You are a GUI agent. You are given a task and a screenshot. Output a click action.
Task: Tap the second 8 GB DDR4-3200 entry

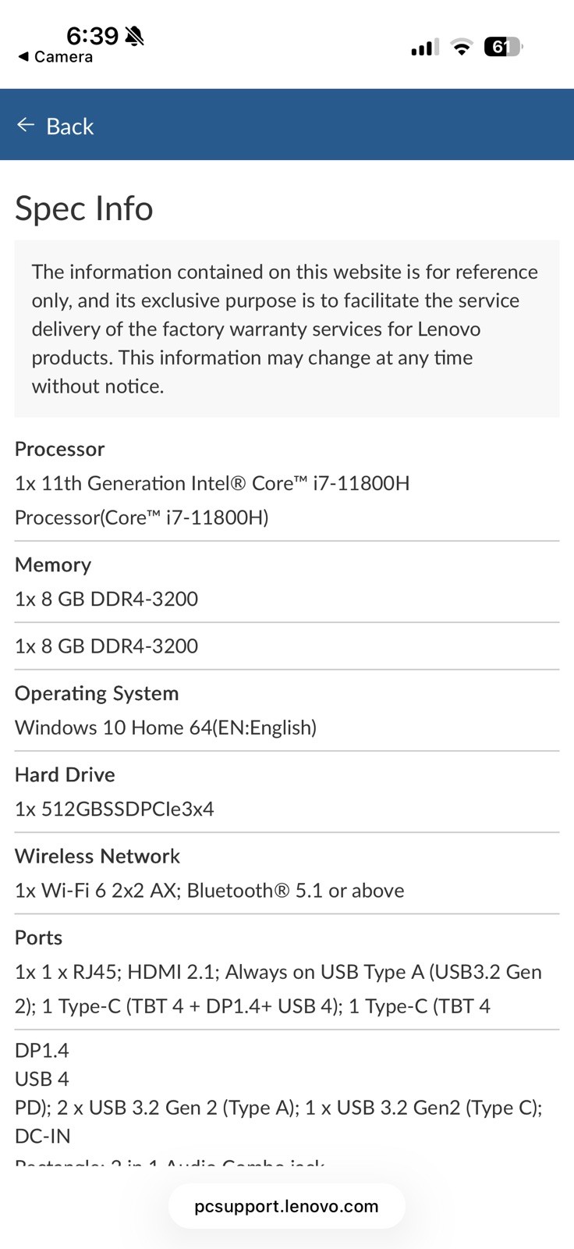tap(106, 646)
